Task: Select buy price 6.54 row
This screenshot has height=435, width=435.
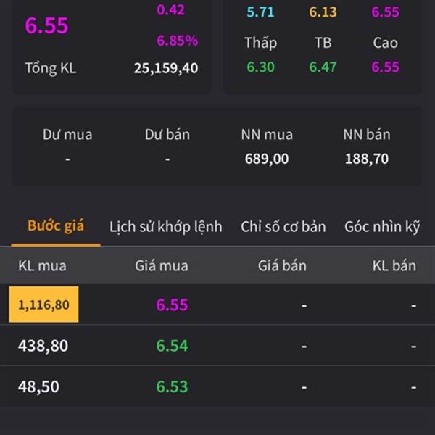Action: coord(173,346)
